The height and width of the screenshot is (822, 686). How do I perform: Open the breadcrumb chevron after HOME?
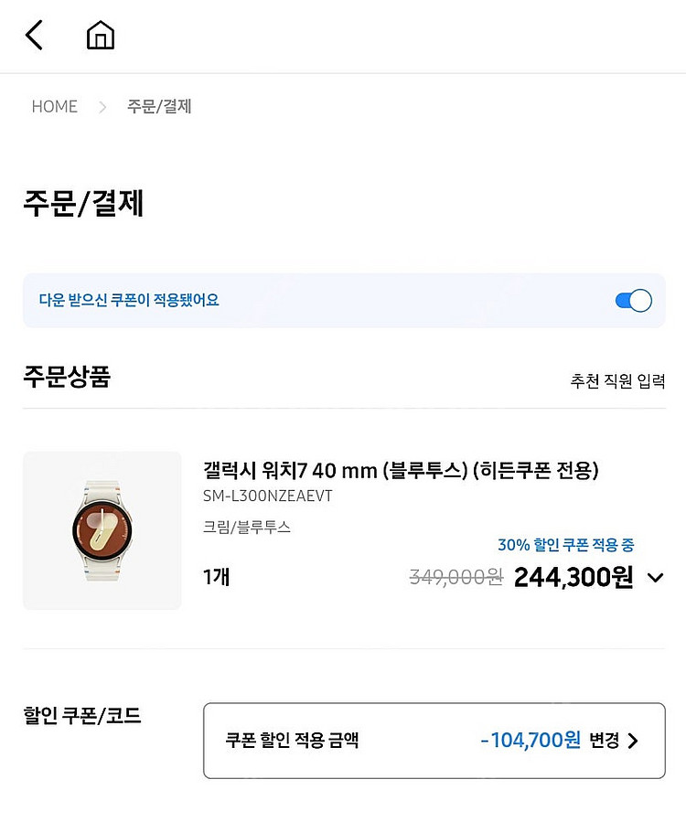pyautogui.click(x=103, y=107)
